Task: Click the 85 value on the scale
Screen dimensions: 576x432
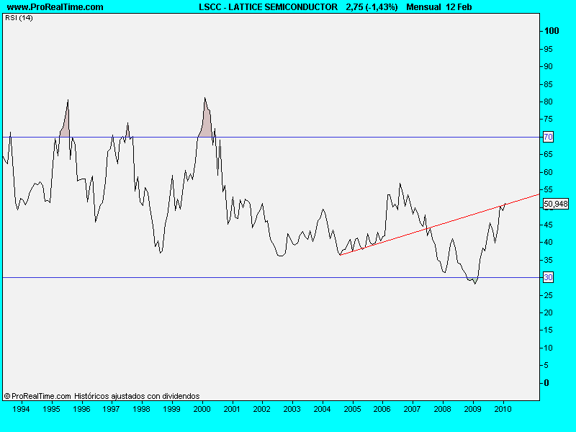Action: click(x=548, y=84)
